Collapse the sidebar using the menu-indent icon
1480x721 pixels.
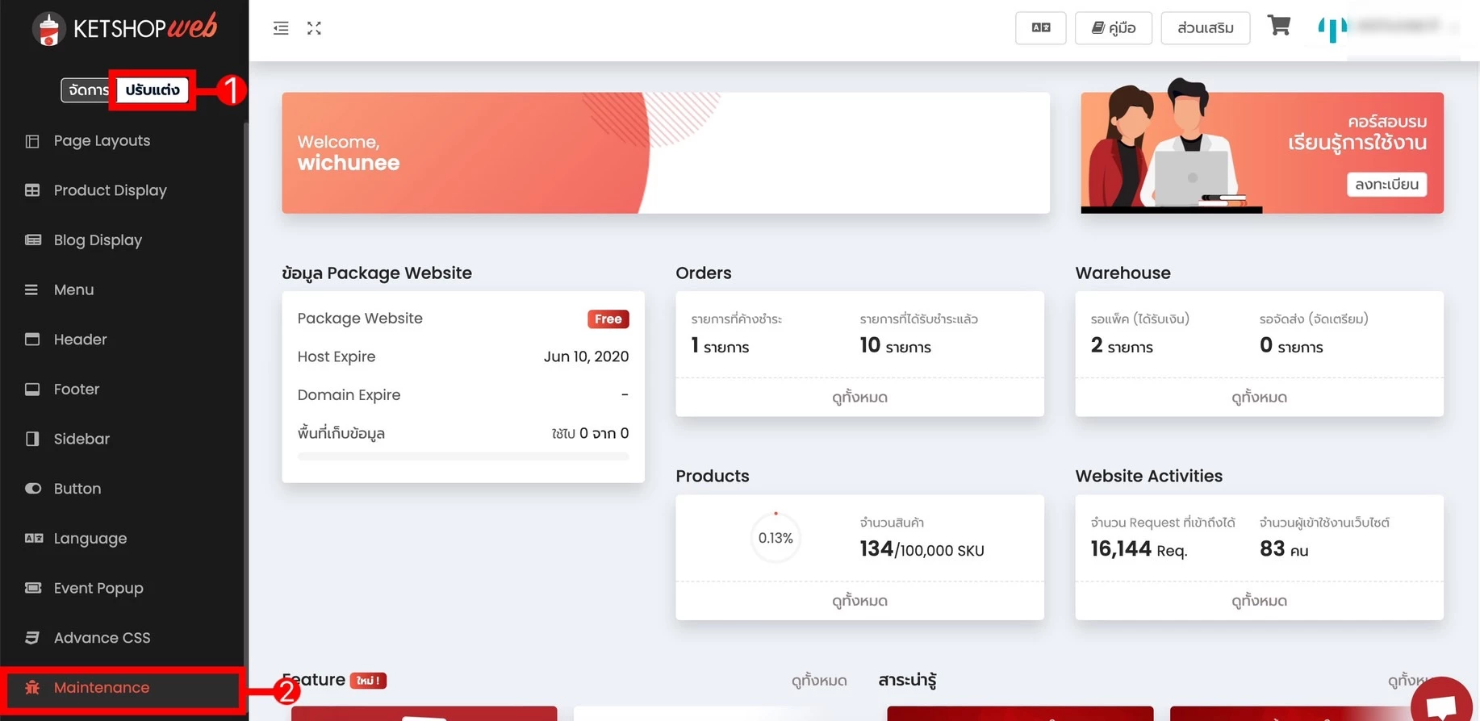pos(281,28)
